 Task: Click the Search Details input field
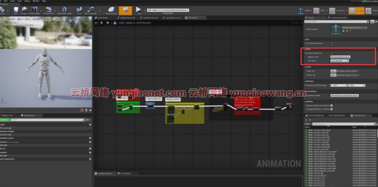[x=336, y=22]
